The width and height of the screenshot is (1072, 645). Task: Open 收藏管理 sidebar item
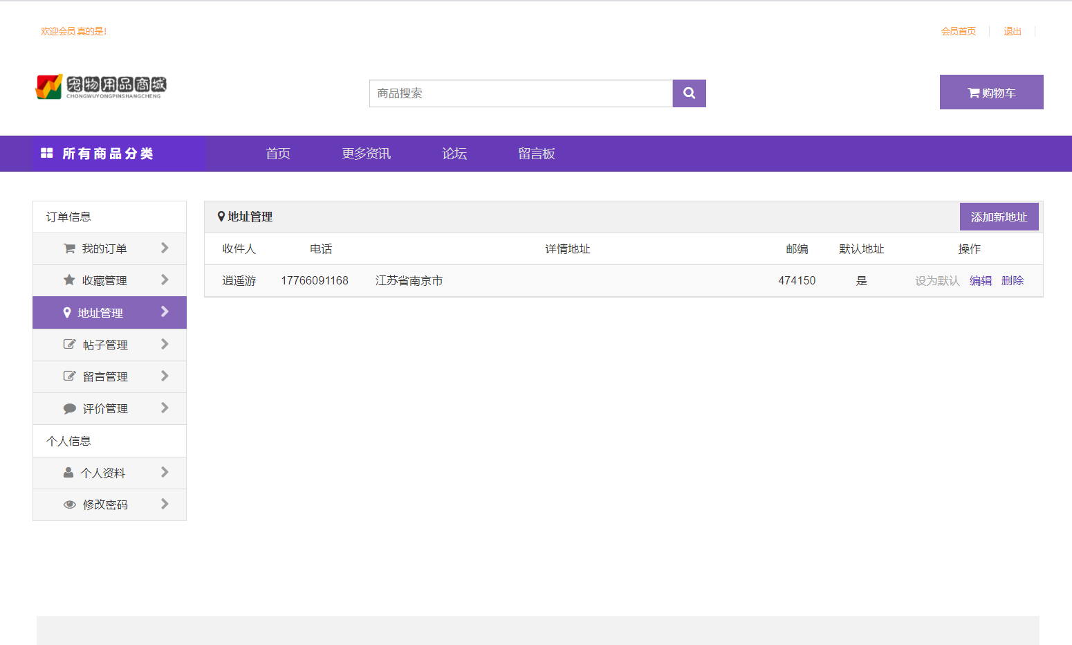[x=109, y=280]
